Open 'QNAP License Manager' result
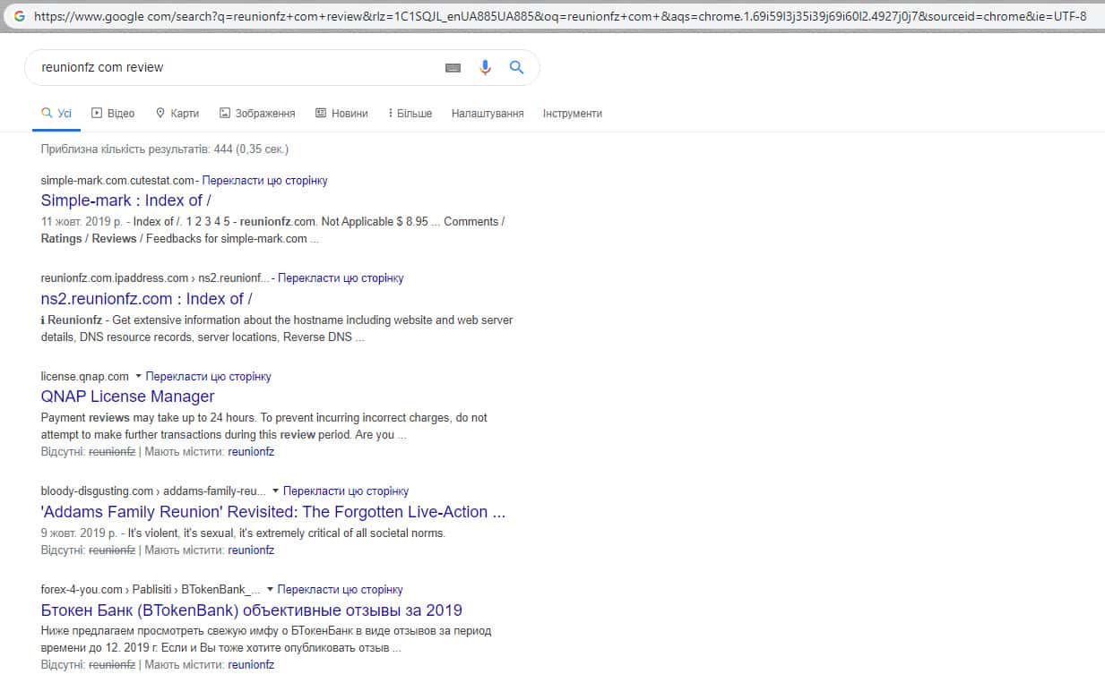The width and height of the screenshot is (1105, 674). pyautogui.click(x=128, y=397)
